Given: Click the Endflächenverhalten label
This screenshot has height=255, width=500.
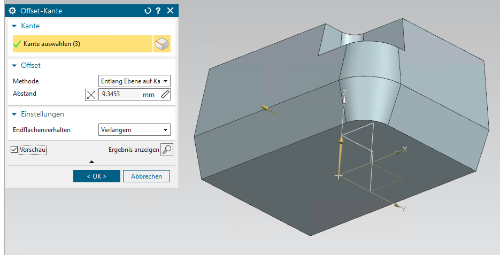Looking at the screenshot, I should (x=42, y=130).
